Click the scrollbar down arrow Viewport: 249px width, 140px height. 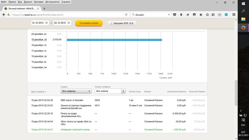(236, 138)
